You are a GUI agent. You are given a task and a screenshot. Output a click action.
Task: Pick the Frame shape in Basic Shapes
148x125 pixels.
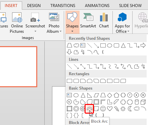96,102
